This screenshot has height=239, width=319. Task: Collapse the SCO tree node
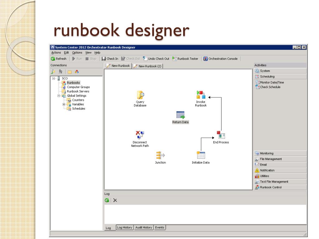click(54, 78)
